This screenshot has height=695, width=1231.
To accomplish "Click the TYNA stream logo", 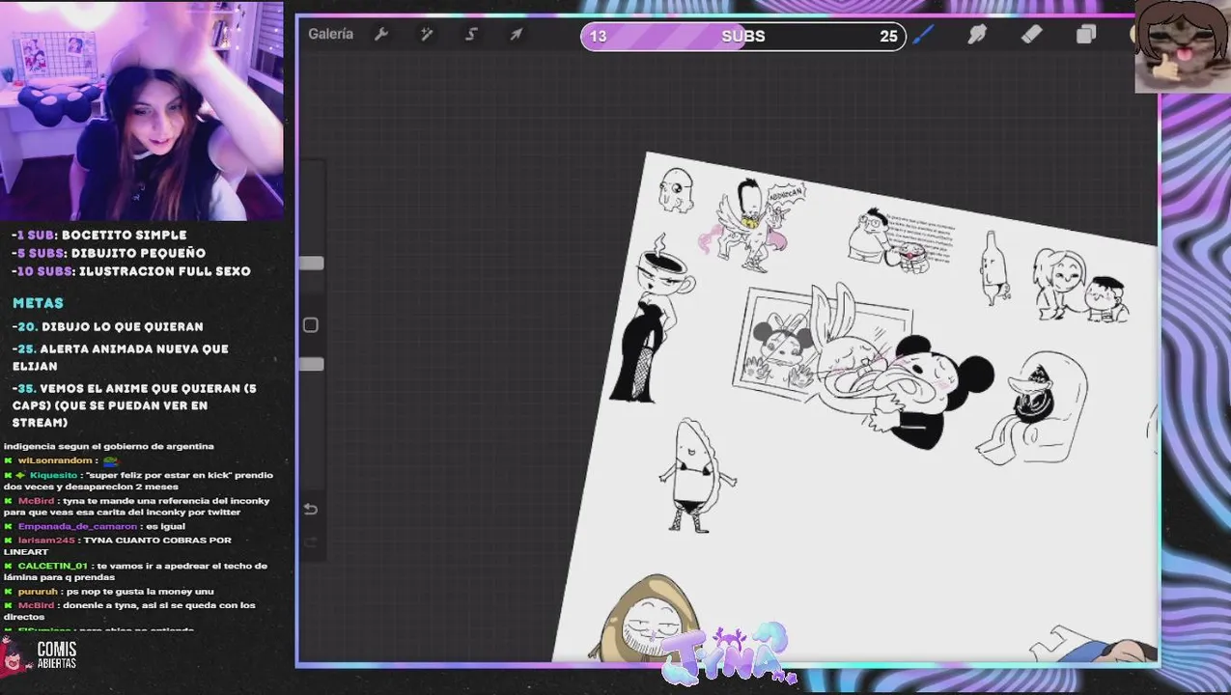I will [729, 653].
